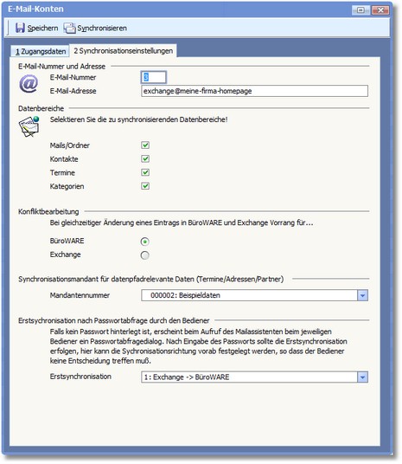Expand the Erstsynchronisation dropdown arrow
Image resolution: width=402 pixels, height=464 pixels.
(363, 377)
